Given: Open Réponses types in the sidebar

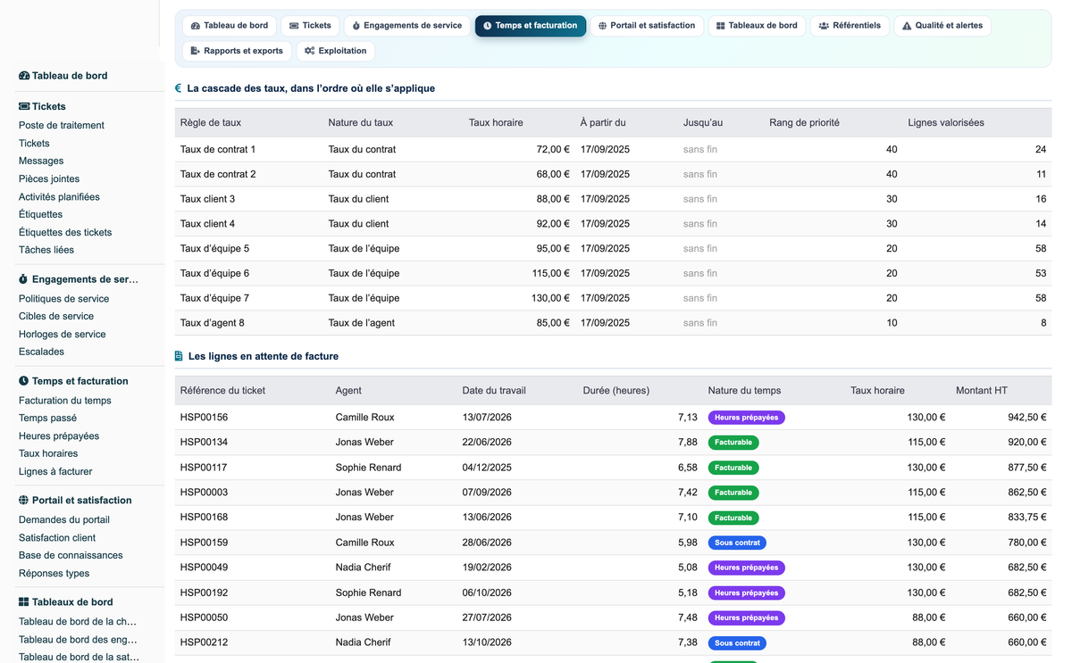Looking at the screenshot, I should tap(54, 574).
